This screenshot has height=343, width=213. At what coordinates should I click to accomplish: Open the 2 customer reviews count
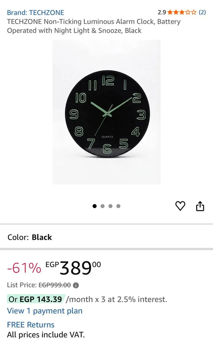coord(202,12)
